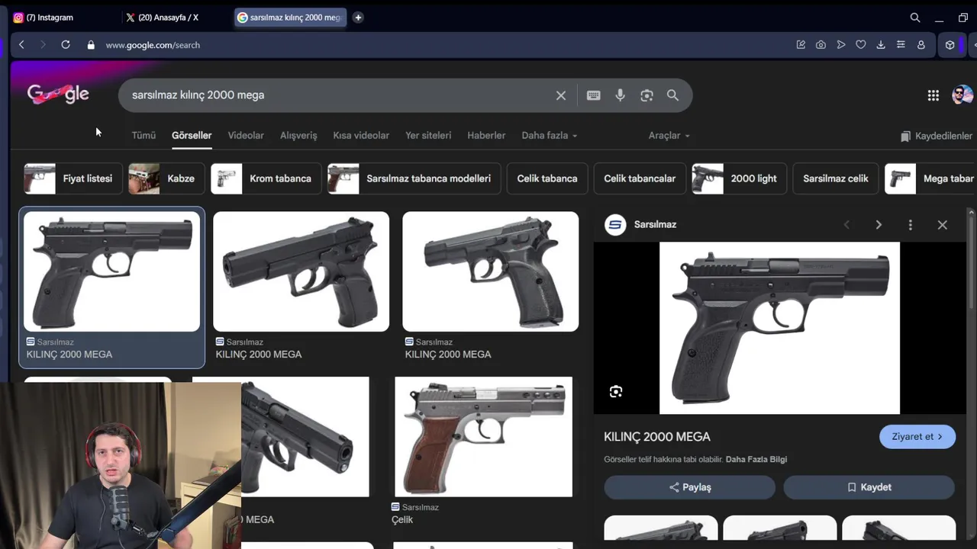Open the Çelik result caption

click(402, 520)
